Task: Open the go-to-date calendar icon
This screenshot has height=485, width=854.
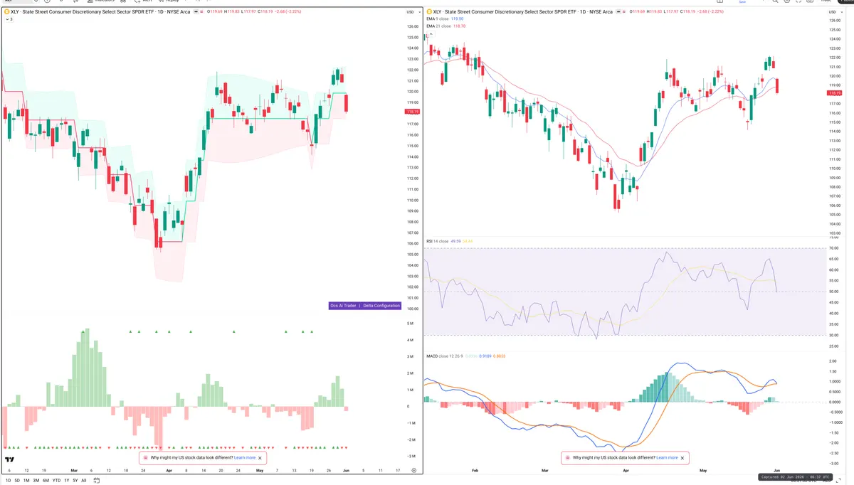Action: click(97, 481)
